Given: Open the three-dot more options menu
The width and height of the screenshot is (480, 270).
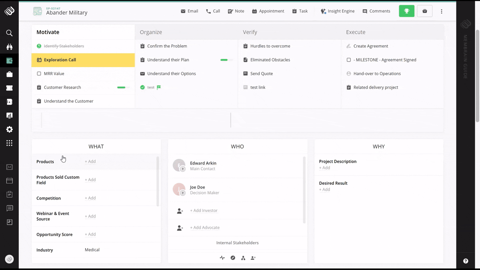Looking at the screenshot, I should [x=442, y=11].
